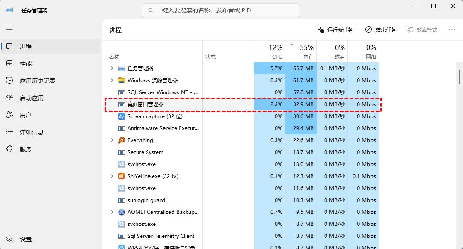Toggle the hamburger navigation menu
Screen dimensions: 463x249
click(x=9, y=29)
